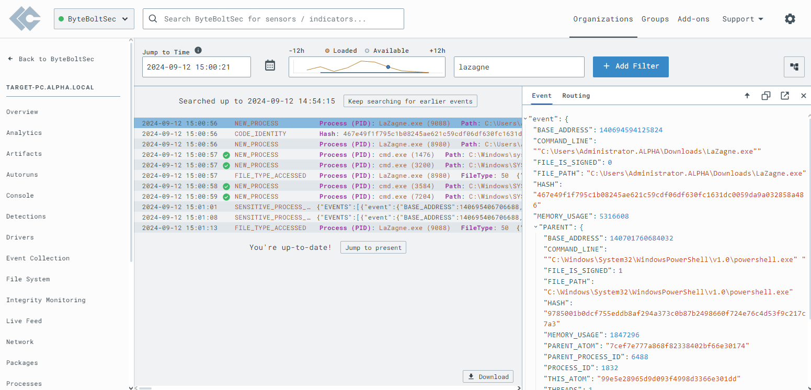Open the settings gear icon
Image resolution: width=811 pixels, height=390 pixels.
tap(790, 19)
